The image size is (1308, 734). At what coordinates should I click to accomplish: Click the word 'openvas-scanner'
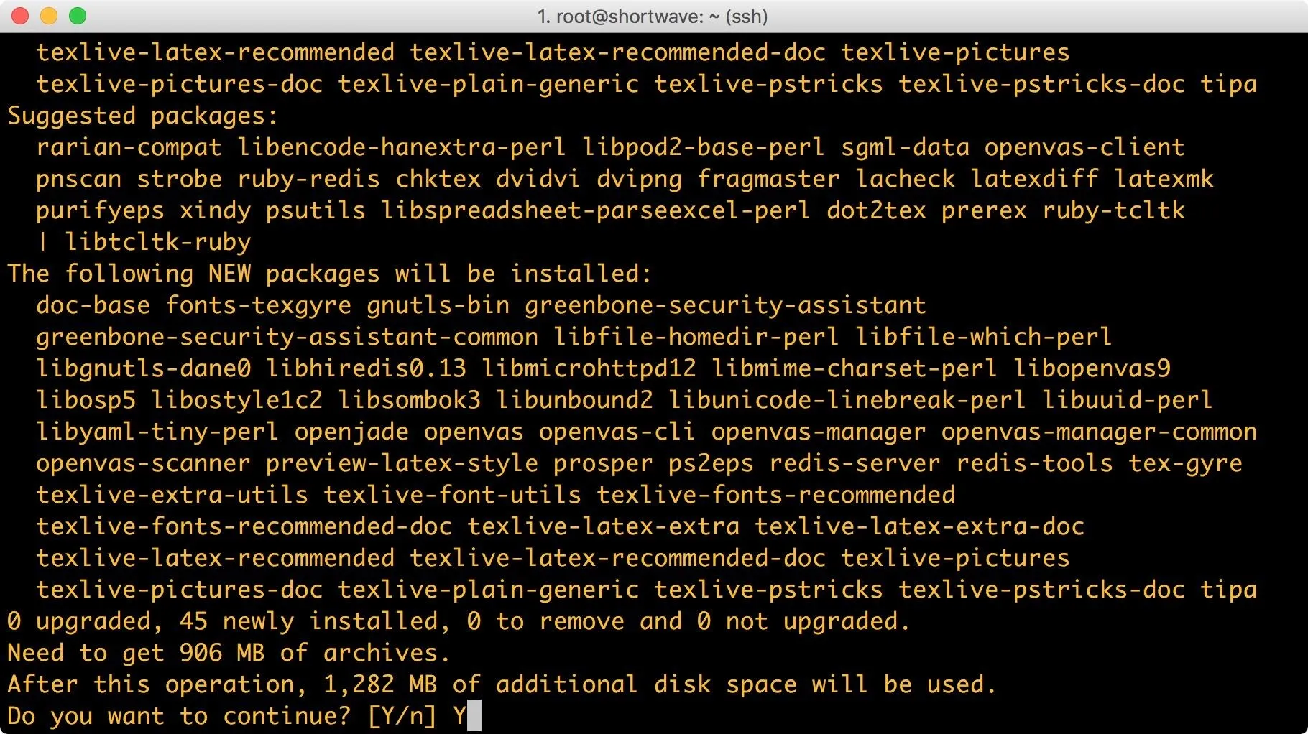[143, 463]
